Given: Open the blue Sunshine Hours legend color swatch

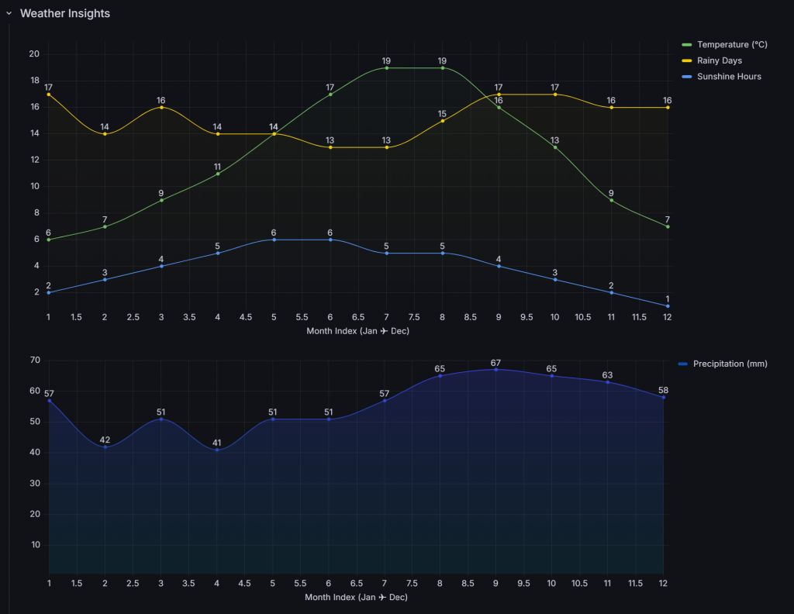Looking at the screenshot, I should coord(686,77).
